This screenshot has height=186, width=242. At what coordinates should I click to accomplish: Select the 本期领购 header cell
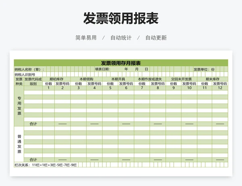(86, 79)
